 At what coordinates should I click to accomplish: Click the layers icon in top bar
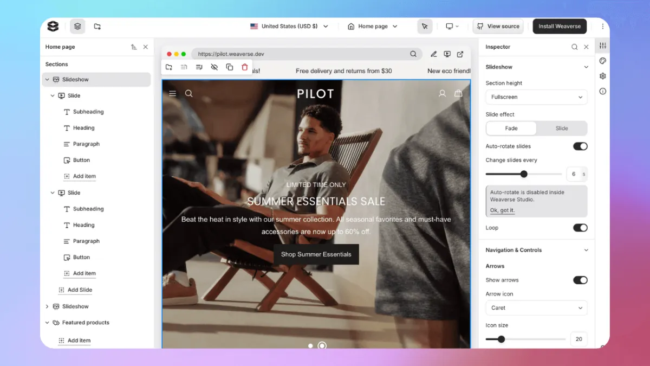click(77, 26)
